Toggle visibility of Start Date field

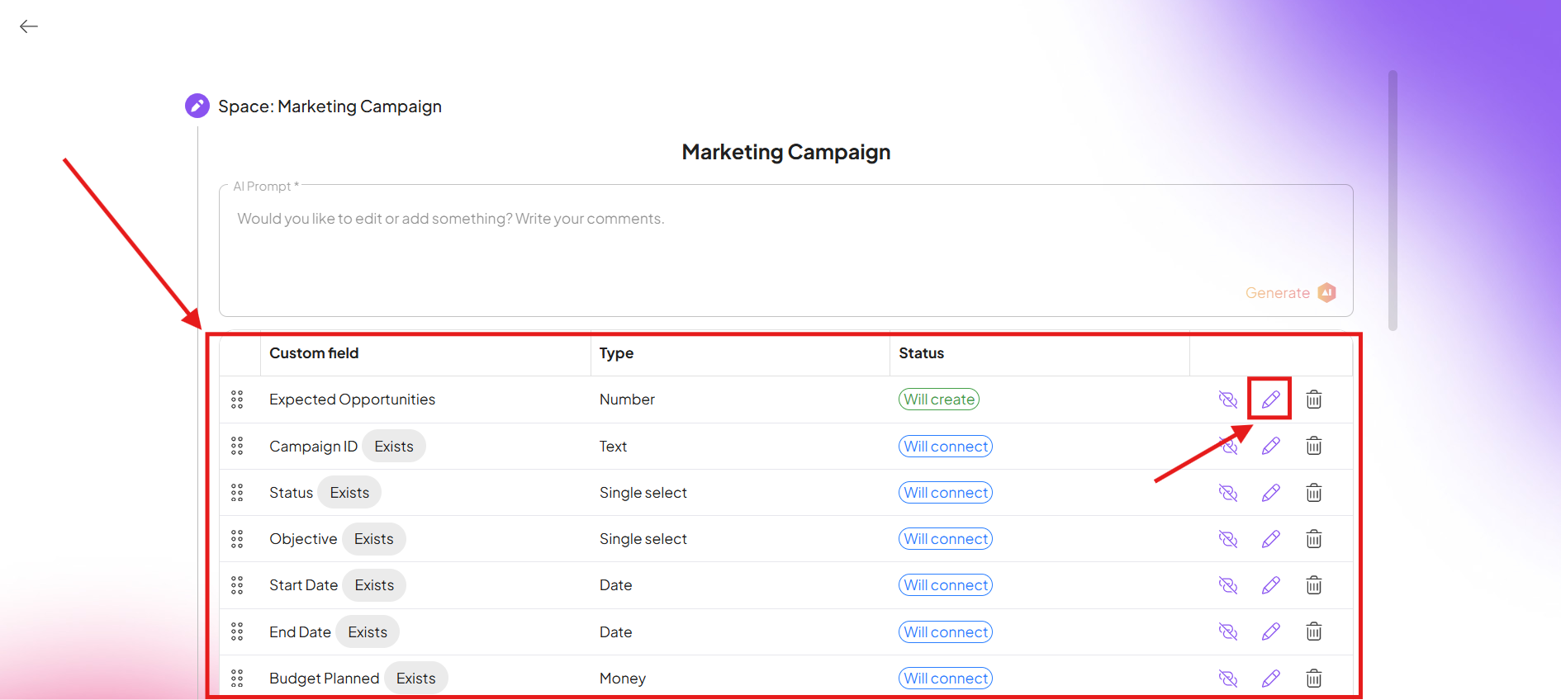click(x=1227, y=585)
